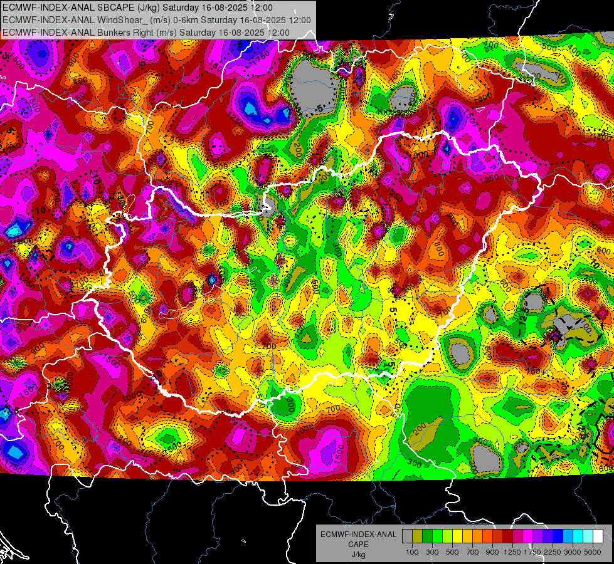
Task: Click the legend CAPE label
Action: pyautogui.click(x=358, y=545)
